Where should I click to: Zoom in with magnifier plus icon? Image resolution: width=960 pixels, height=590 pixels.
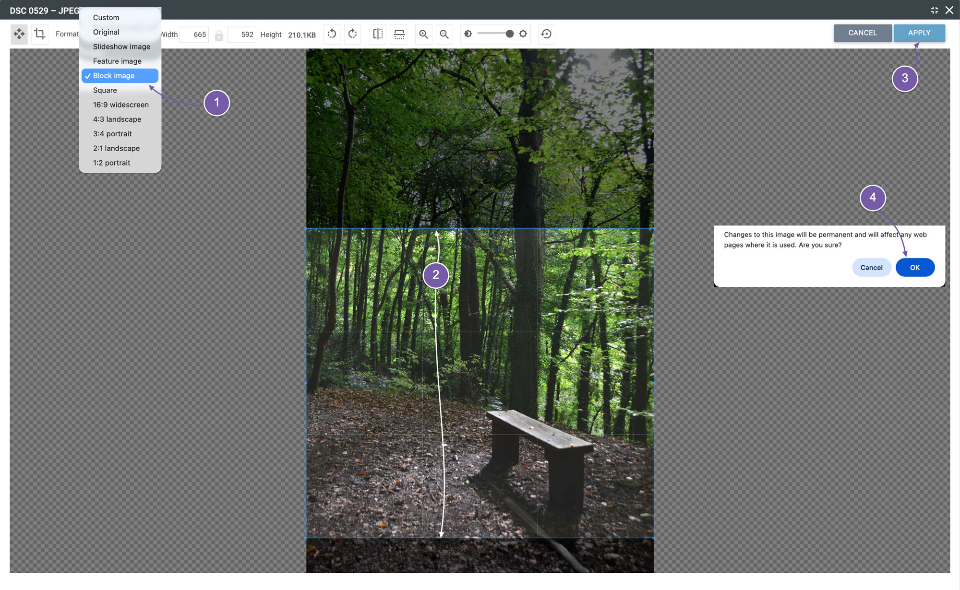[x=423, y=34]
